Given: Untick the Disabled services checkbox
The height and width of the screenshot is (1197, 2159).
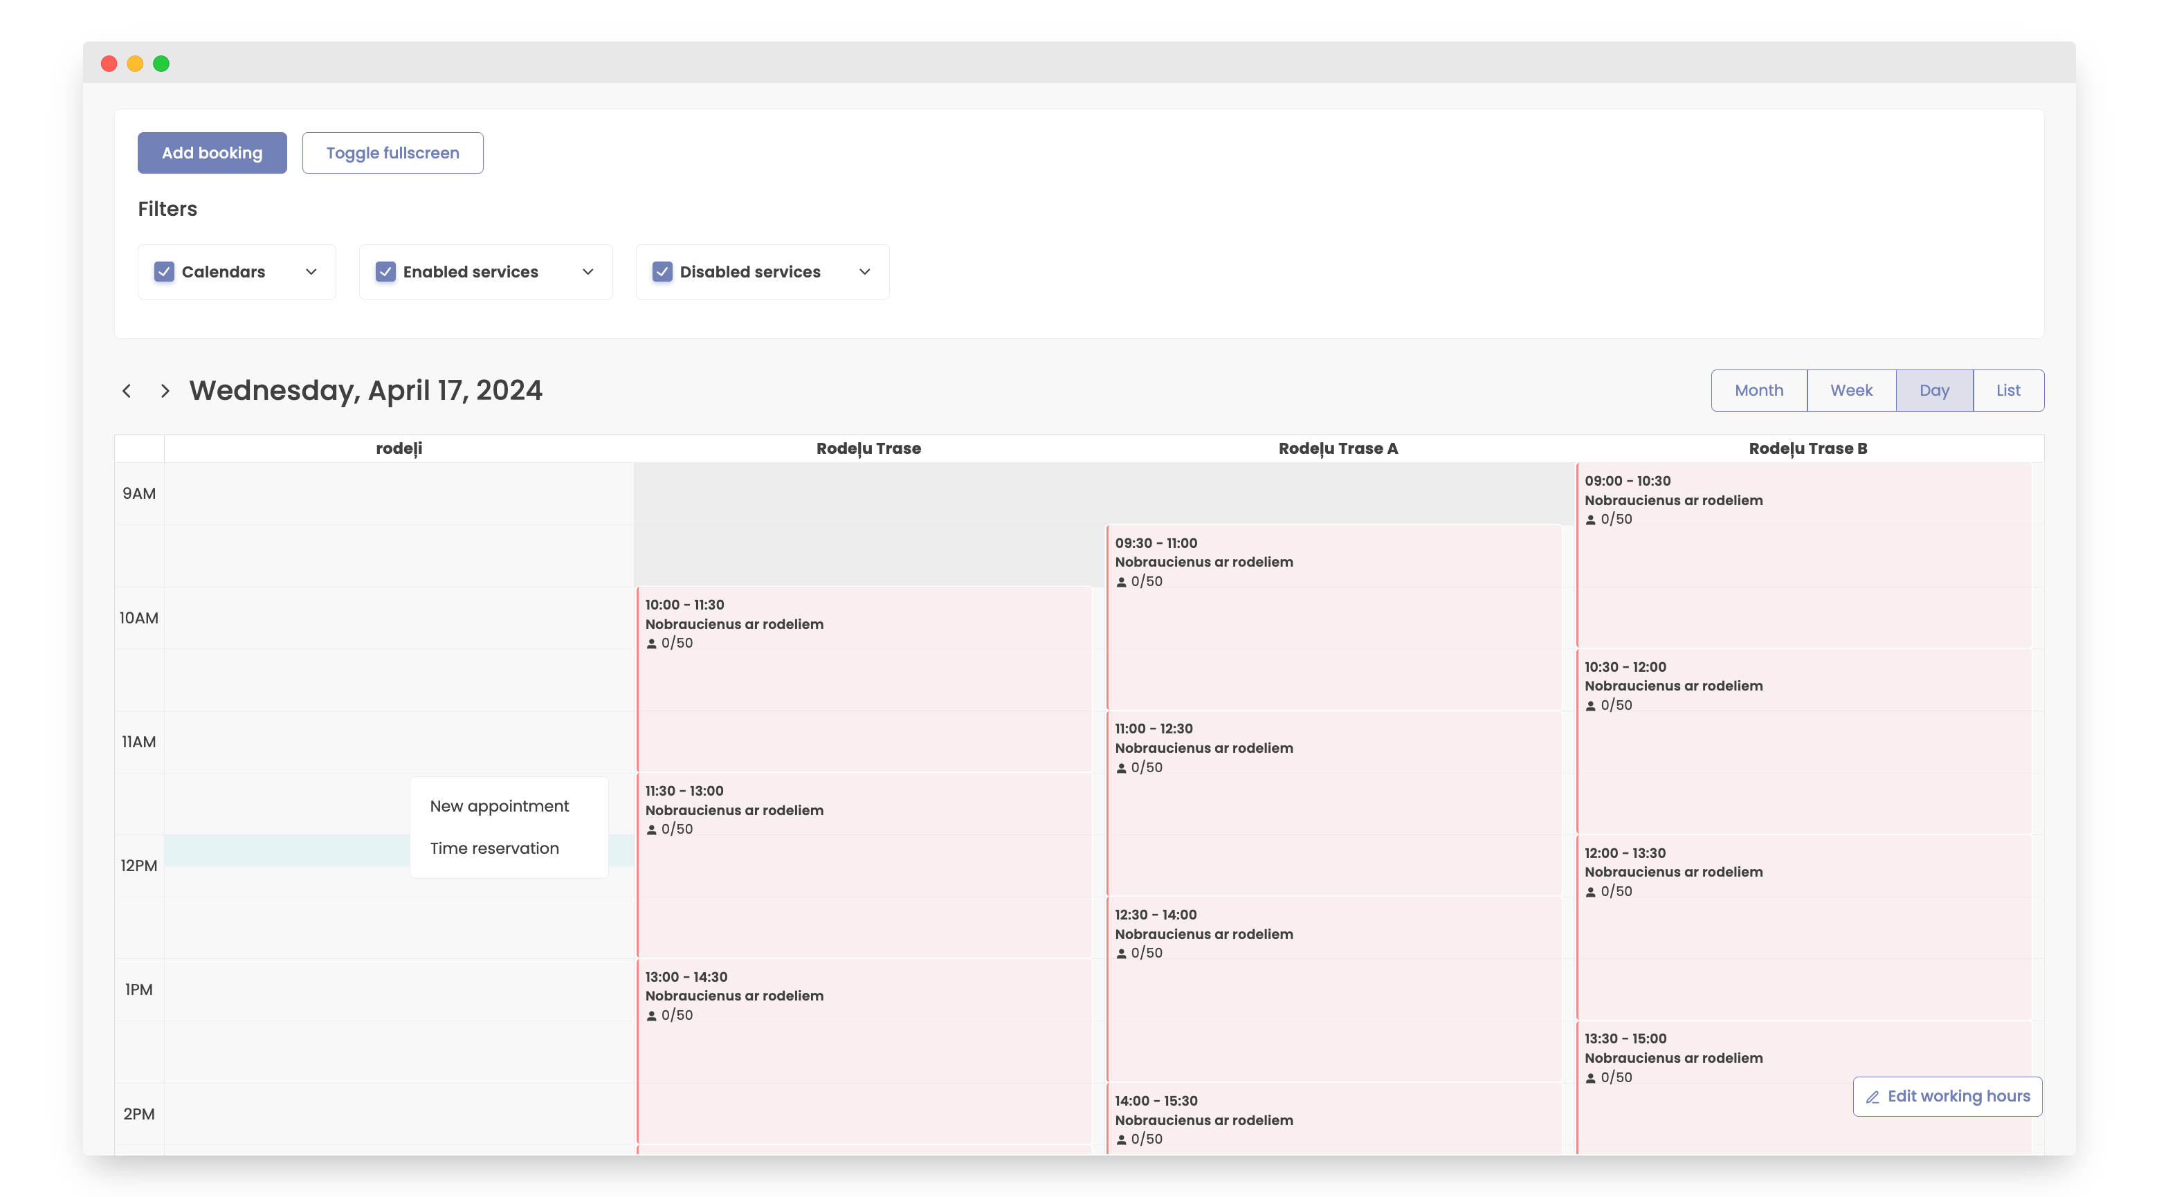Looking at the screenshot, I should [x=662, y=272].
